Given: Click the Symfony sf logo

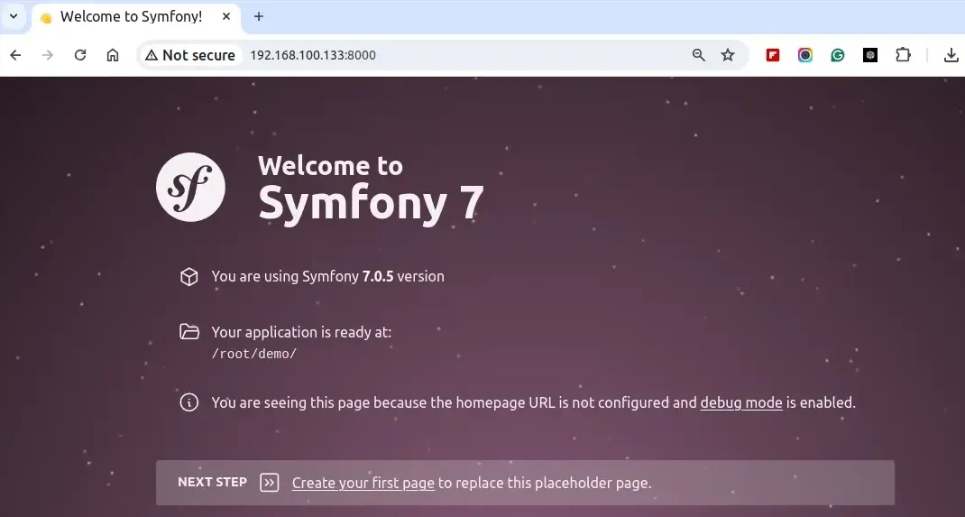Looking at the screenshot, I should (x=190, y=187).
